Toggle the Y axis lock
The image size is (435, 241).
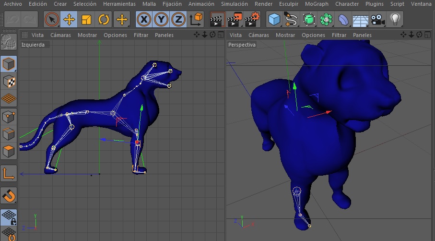click(x=161, y=20)
